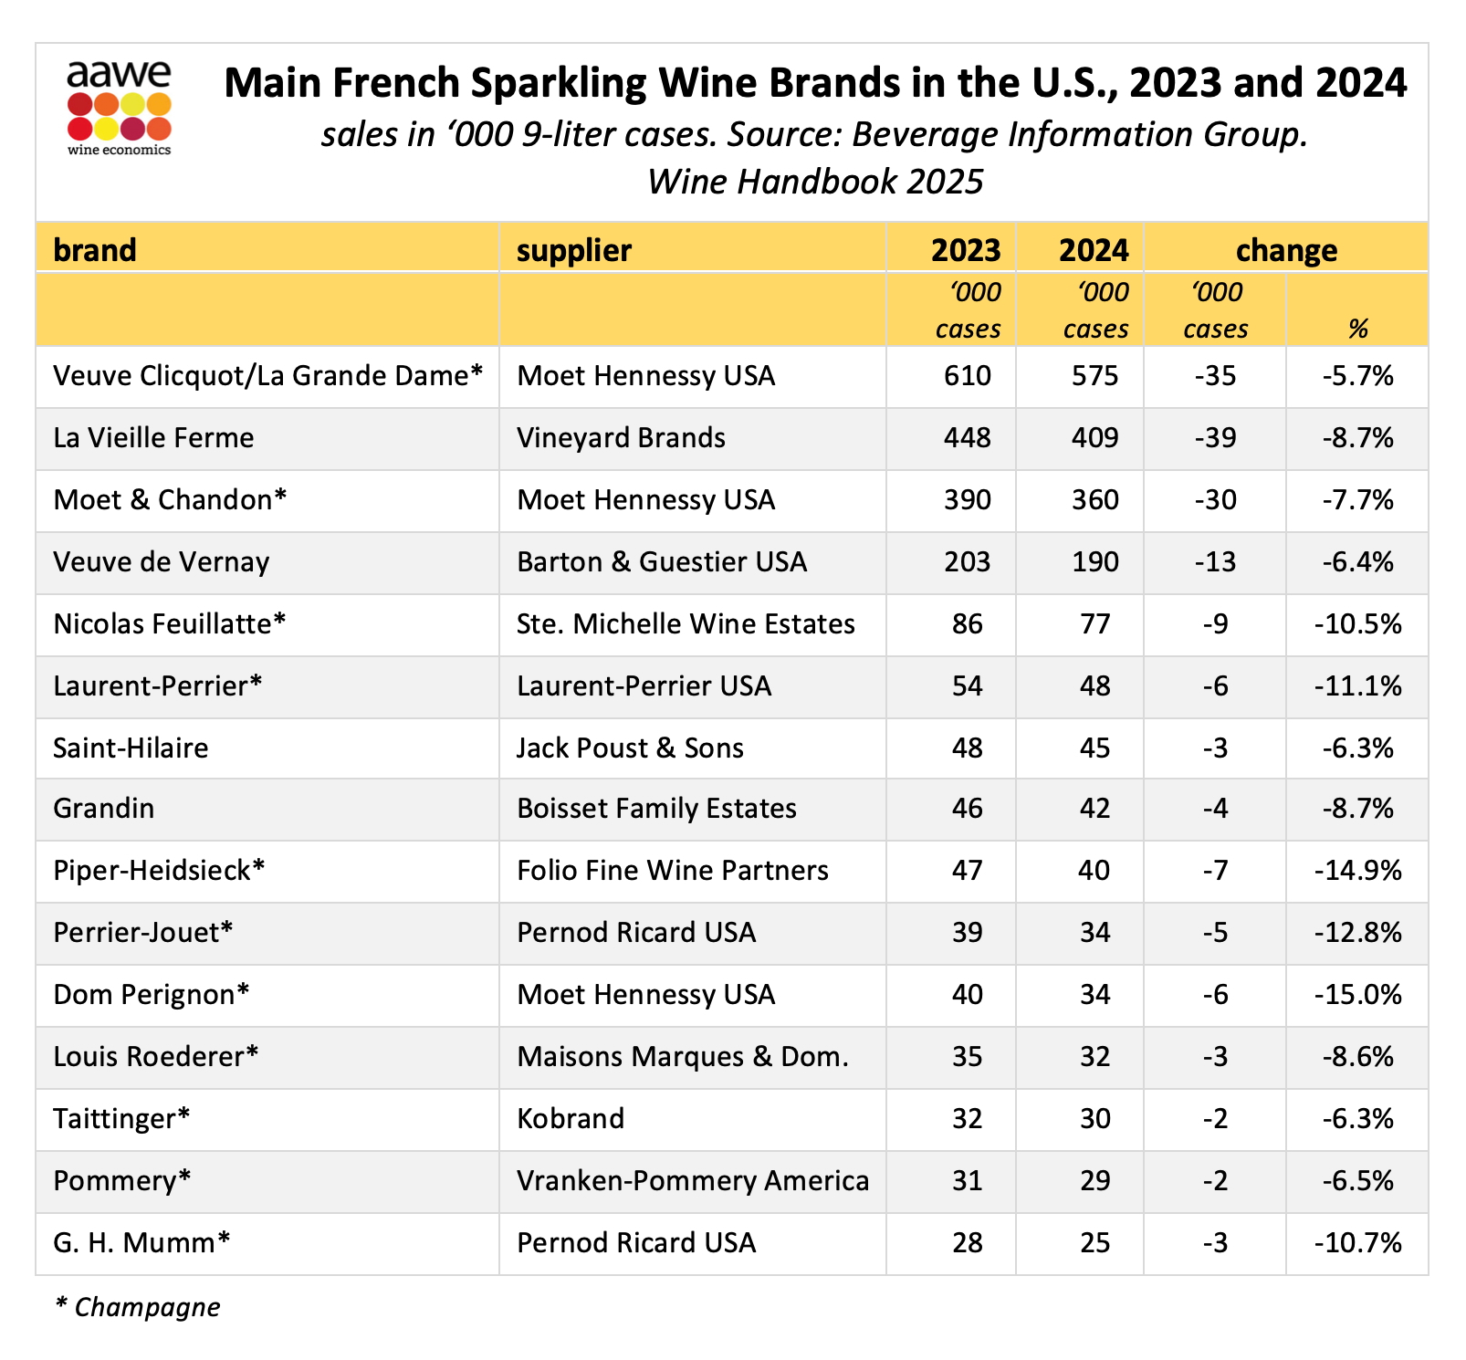Viewport: 1466px width, 1360px height.
Task: Click the "brand" column header
Action: (95, 250)
